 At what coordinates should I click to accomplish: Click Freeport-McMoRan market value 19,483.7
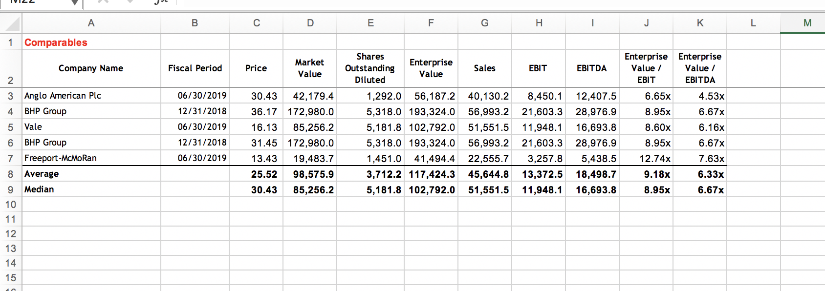(x=310, y=158)
